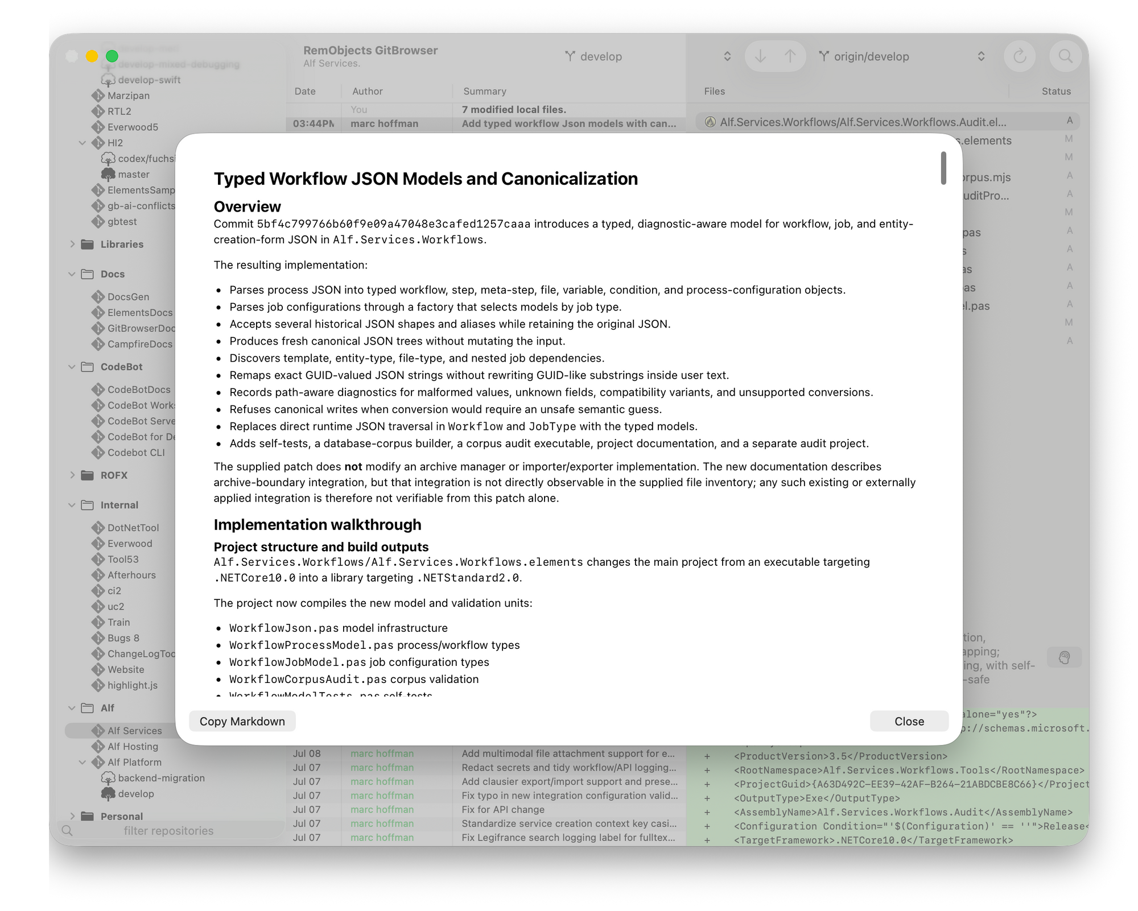The image size is (1138, 911).
Task: Click the RTL2 repository icon
Action: click(98, 111)
